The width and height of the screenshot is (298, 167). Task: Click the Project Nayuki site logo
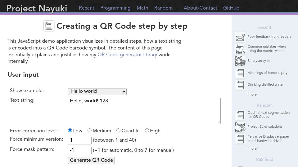click(37, 8)
